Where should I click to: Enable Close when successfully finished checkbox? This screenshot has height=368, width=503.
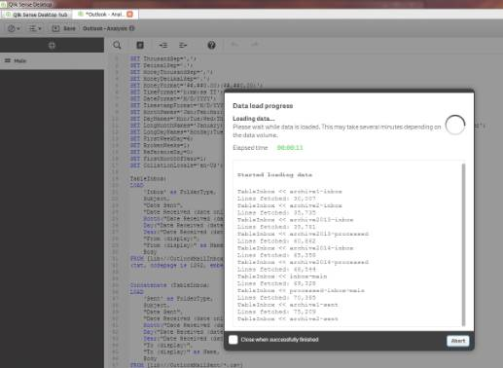click(x=234, y=340)
